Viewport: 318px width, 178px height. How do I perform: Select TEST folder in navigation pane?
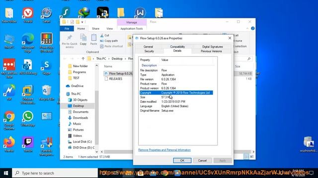tap(74, 78)
